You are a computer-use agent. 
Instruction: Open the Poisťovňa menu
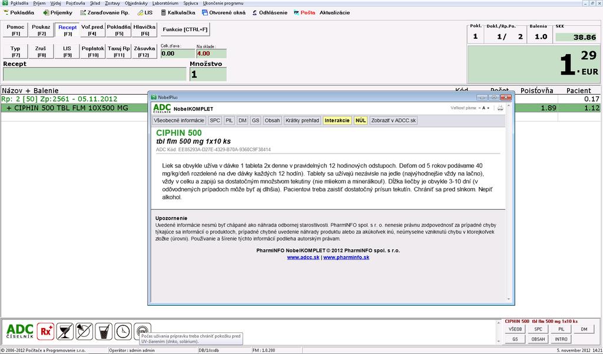point(75,3)
